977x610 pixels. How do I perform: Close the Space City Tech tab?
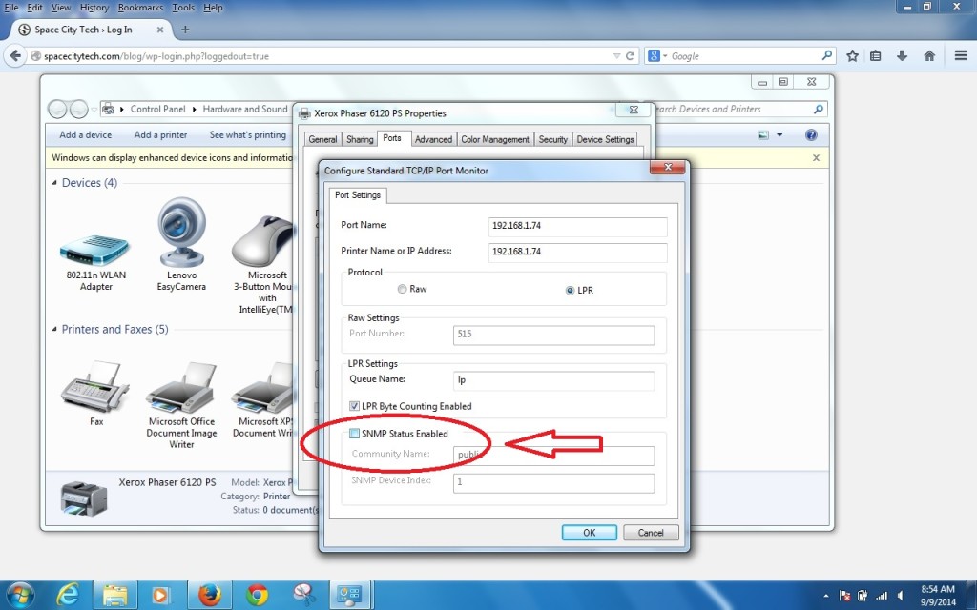pos(160,30)
